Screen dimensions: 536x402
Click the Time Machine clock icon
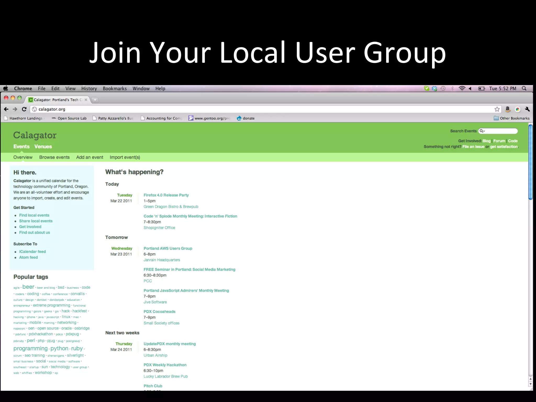443,88
